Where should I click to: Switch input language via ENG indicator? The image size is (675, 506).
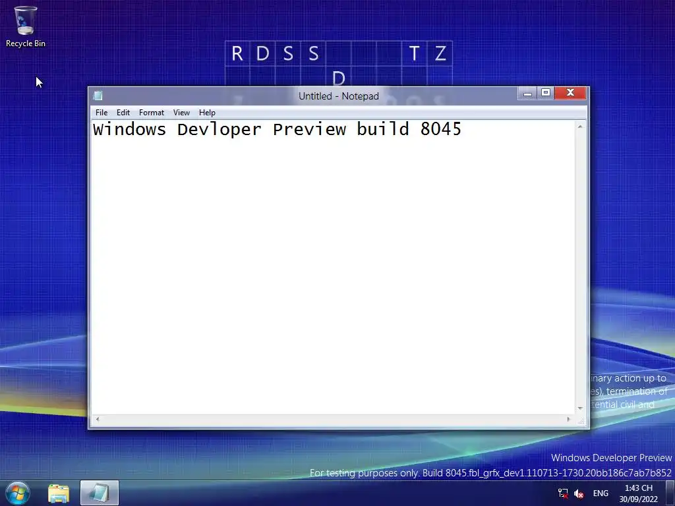[601, 493]
